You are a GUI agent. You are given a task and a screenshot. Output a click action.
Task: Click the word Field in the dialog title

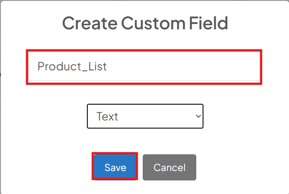click(x=208, y=23)
